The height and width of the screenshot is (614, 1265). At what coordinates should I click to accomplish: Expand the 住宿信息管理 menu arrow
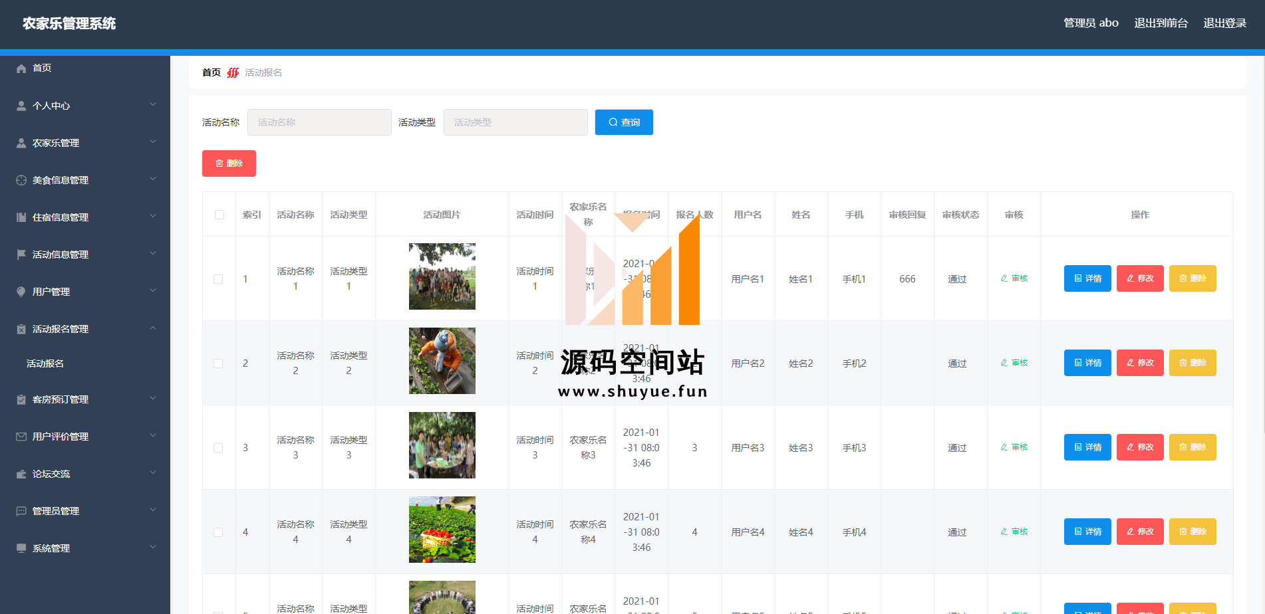pyautogui.click(x=153, y=216)
